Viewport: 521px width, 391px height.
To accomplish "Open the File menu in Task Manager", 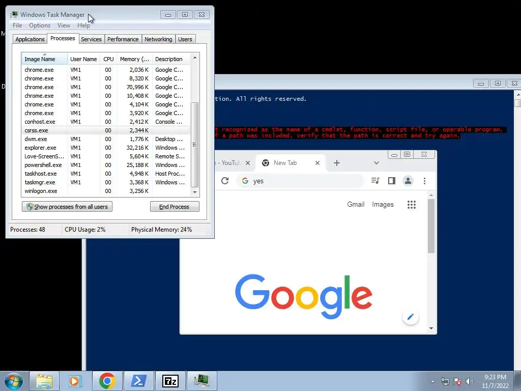I will [x=17, y=25].
